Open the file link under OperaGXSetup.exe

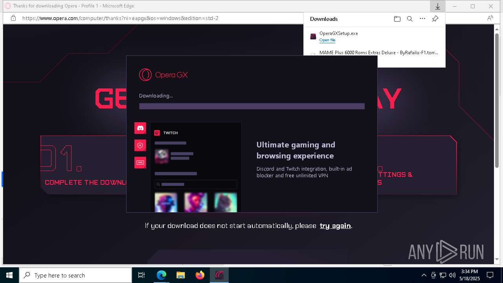(327, 40)
